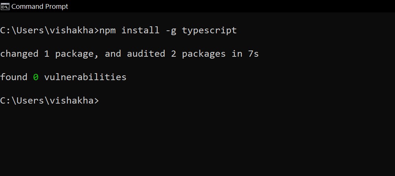Click the word "npm" in the command
Screen dimensions: 395x176
click(x=108, y=30)
